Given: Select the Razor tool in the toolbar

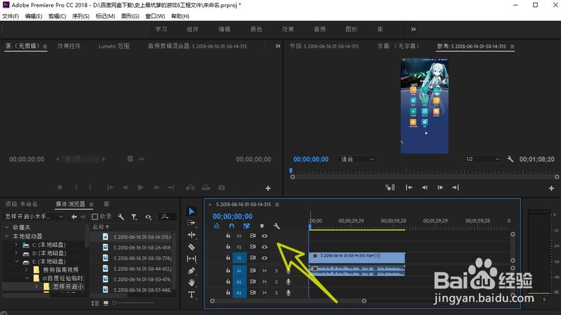Looking at the screenshot, I should point(192,247).
